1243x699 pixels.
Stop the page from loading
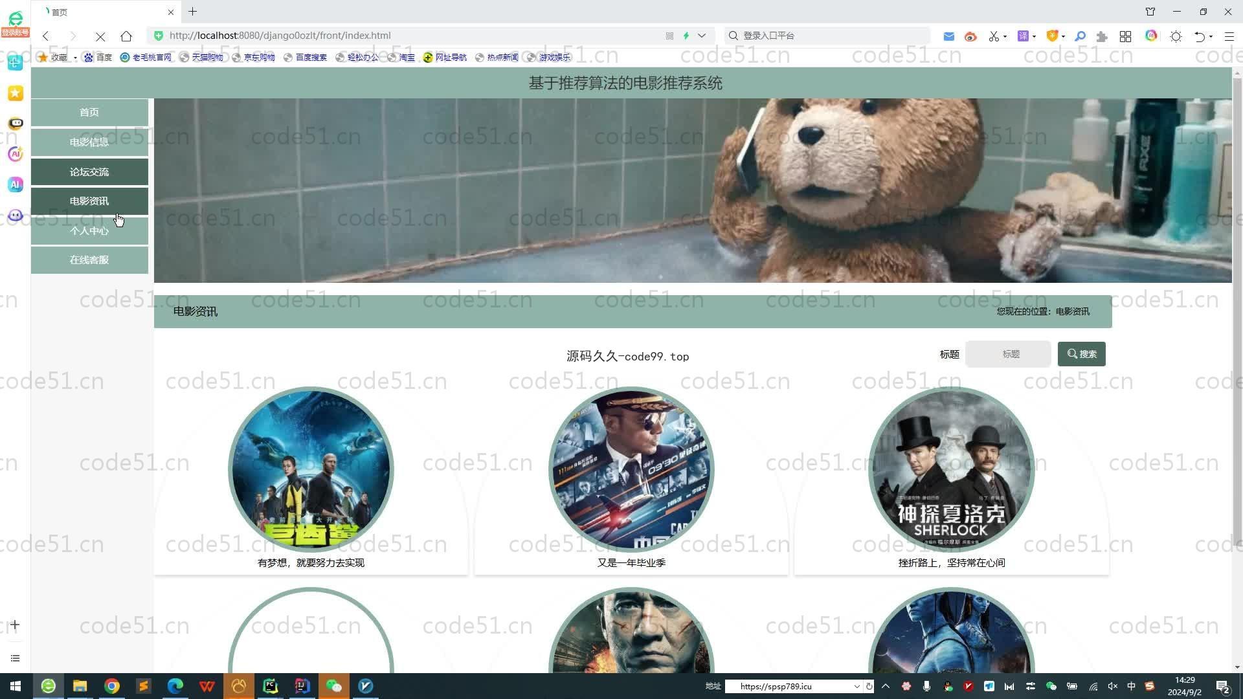point(100,36)
